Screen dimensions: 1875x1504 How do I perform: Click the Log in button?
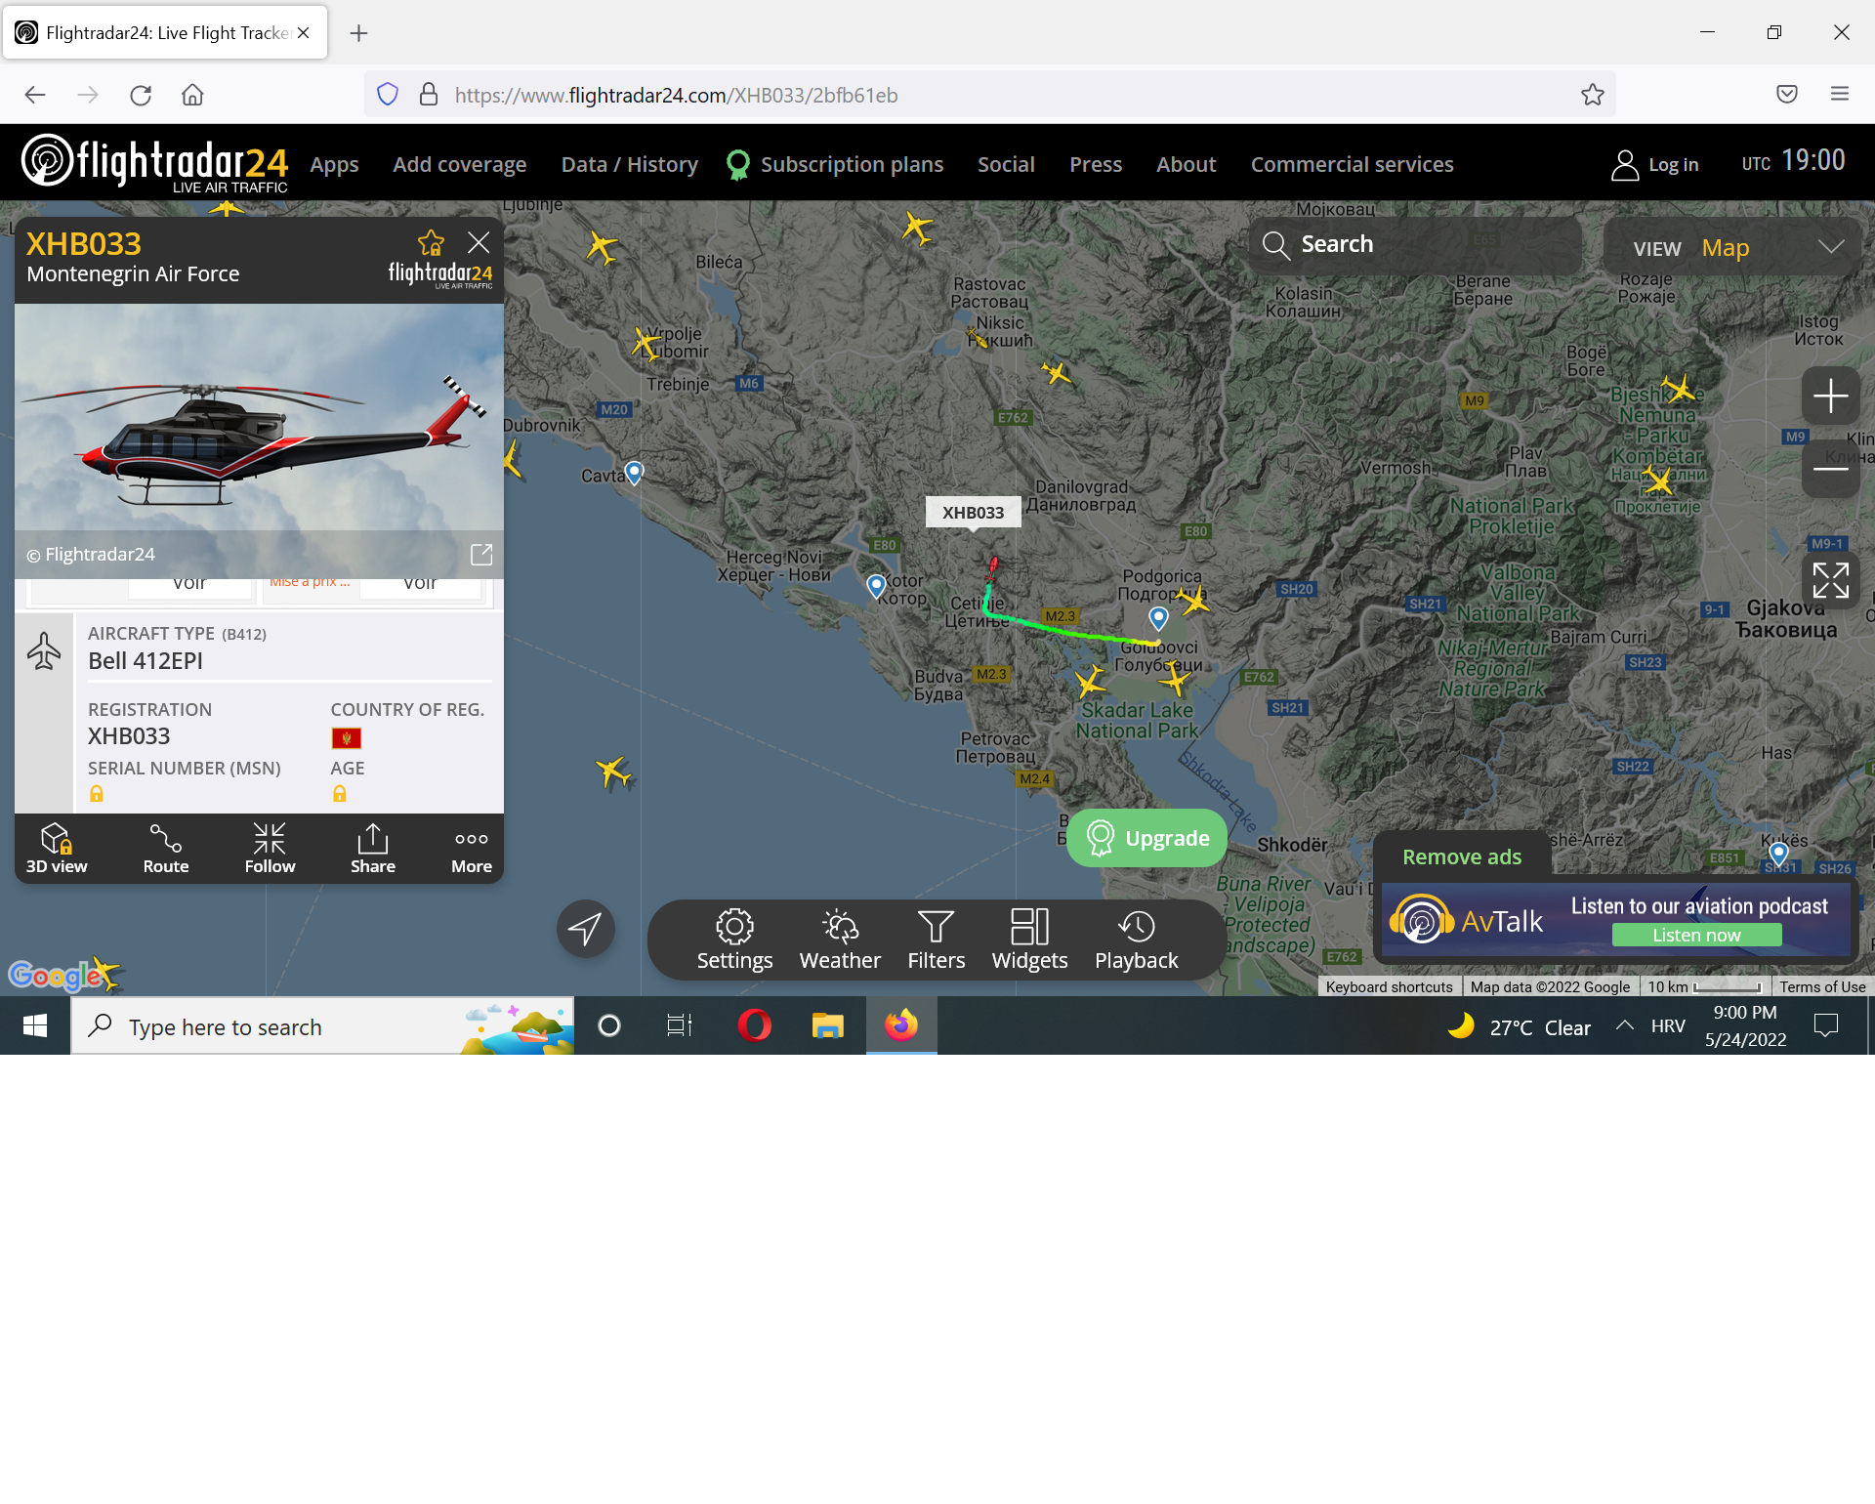pyautogui.click(x=1655, y=165)
